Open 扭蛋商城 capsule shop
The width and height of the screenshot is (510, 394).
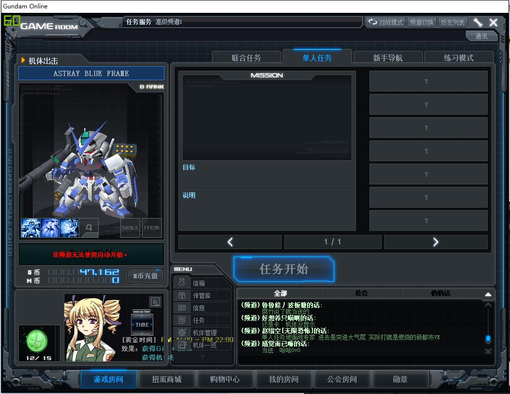[166, 379]
